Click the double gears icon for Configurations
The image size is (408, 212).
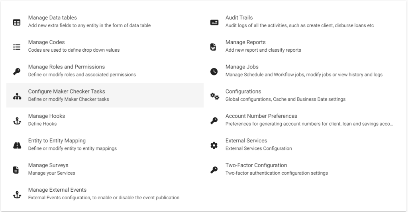214,96
